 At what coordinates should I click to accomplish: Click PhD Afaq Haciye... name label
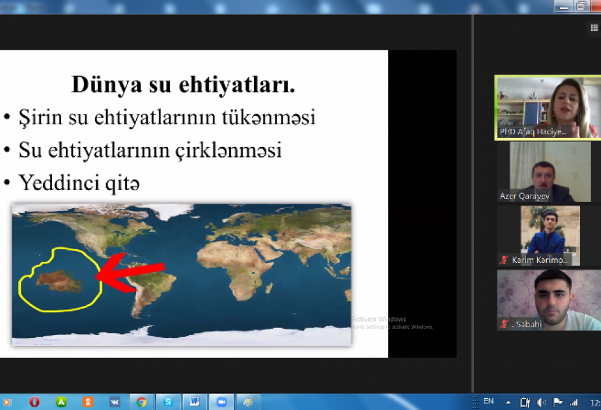coord(533,132)
